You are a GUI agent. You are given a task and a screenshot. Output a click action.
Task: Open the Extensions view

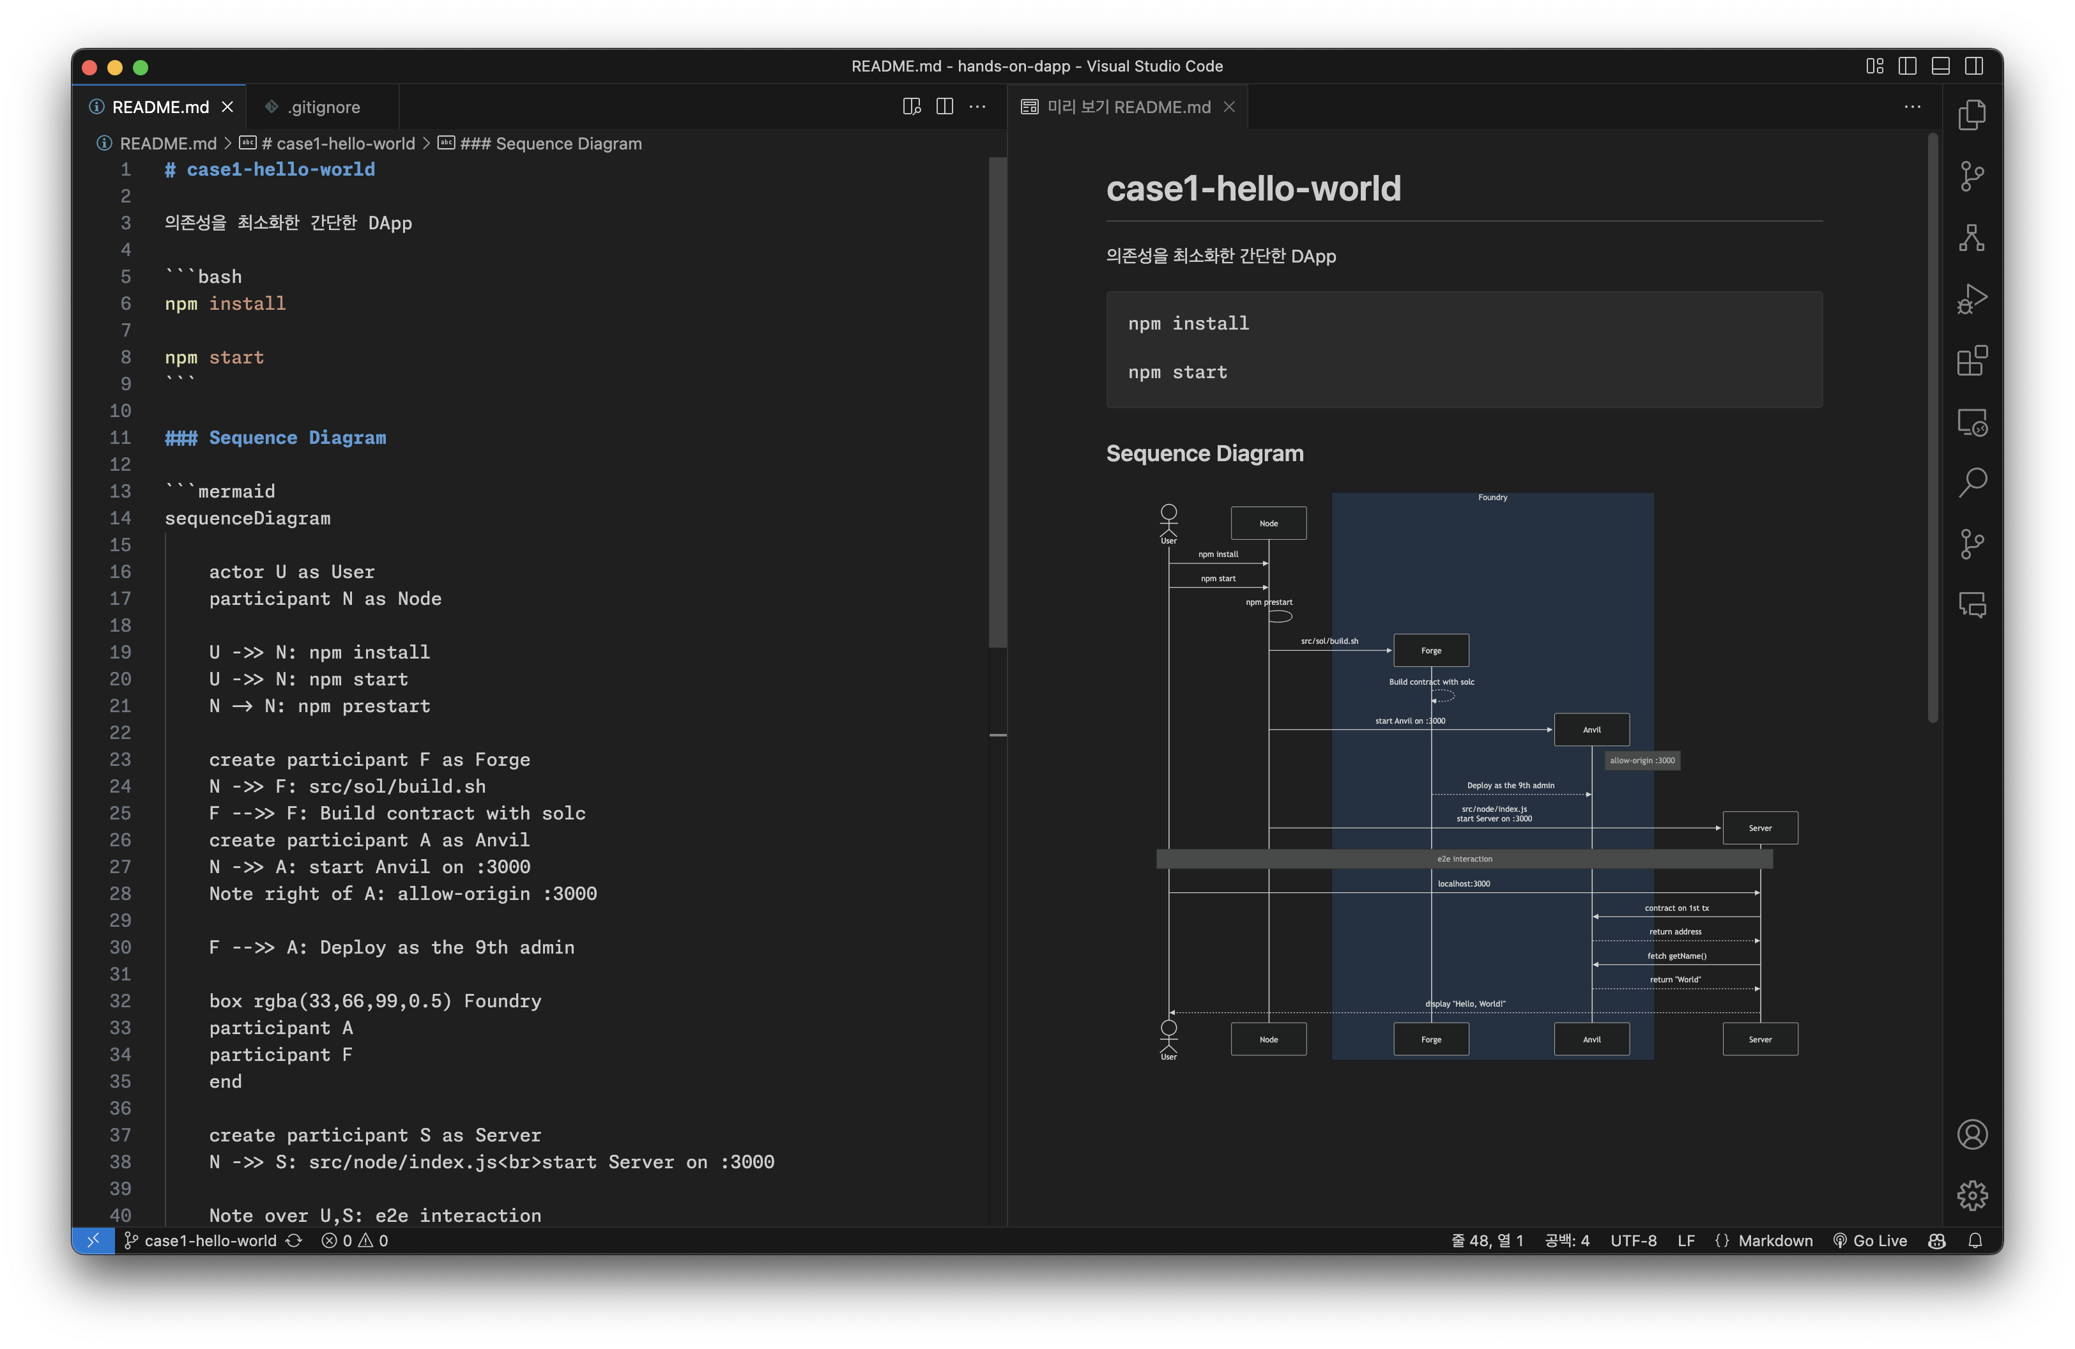click(1972, 360)
